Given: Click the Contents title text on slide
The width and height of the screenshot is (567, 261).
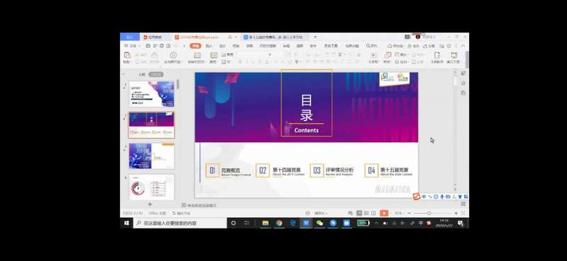Looking at the screenshot, I should pyautogui.click(x=307, y=130).
